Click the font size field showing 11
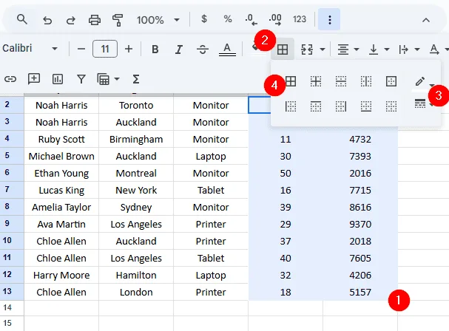 coord(105,49)
